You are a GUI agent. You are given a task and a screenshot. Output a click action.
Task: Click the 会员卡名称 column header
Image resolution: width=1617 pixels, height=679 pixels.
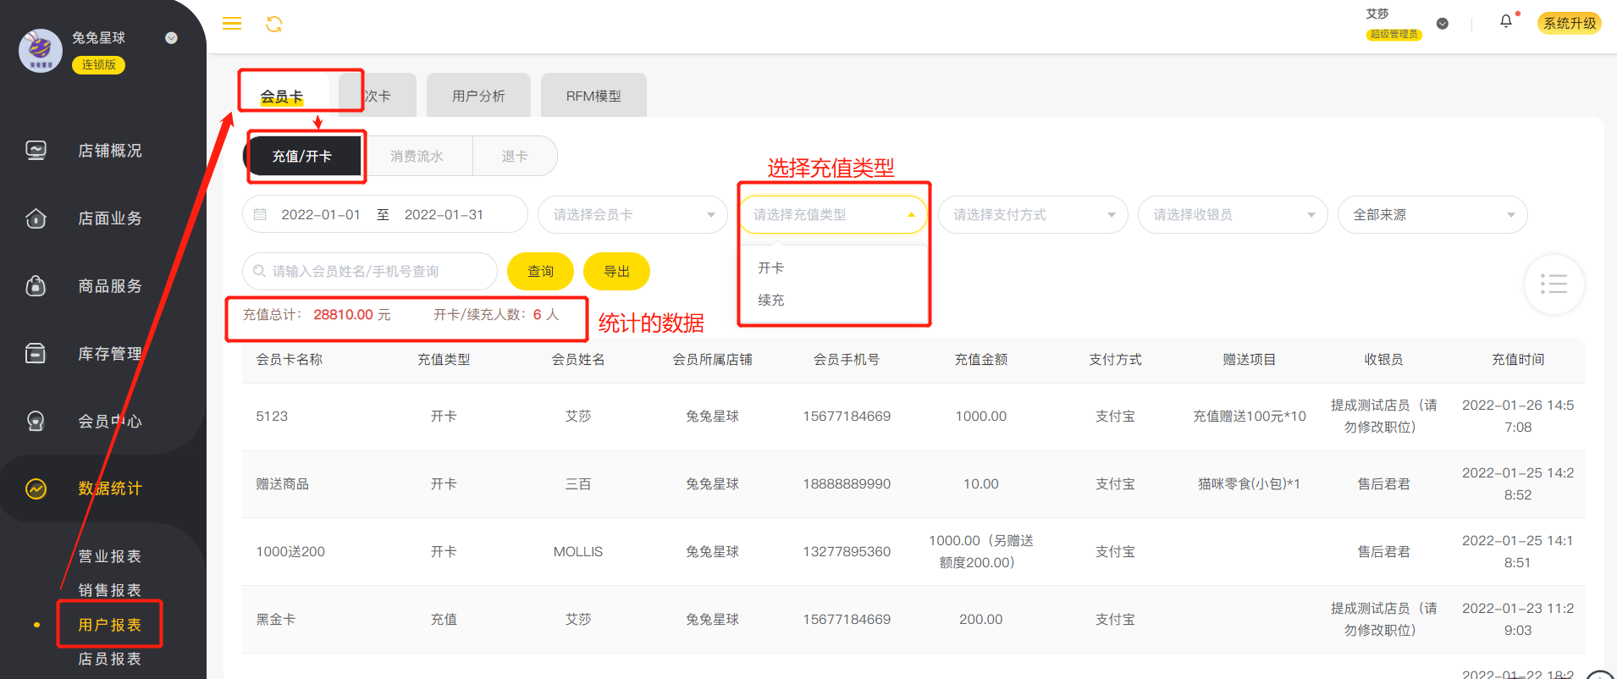click(x=290, y=360)
